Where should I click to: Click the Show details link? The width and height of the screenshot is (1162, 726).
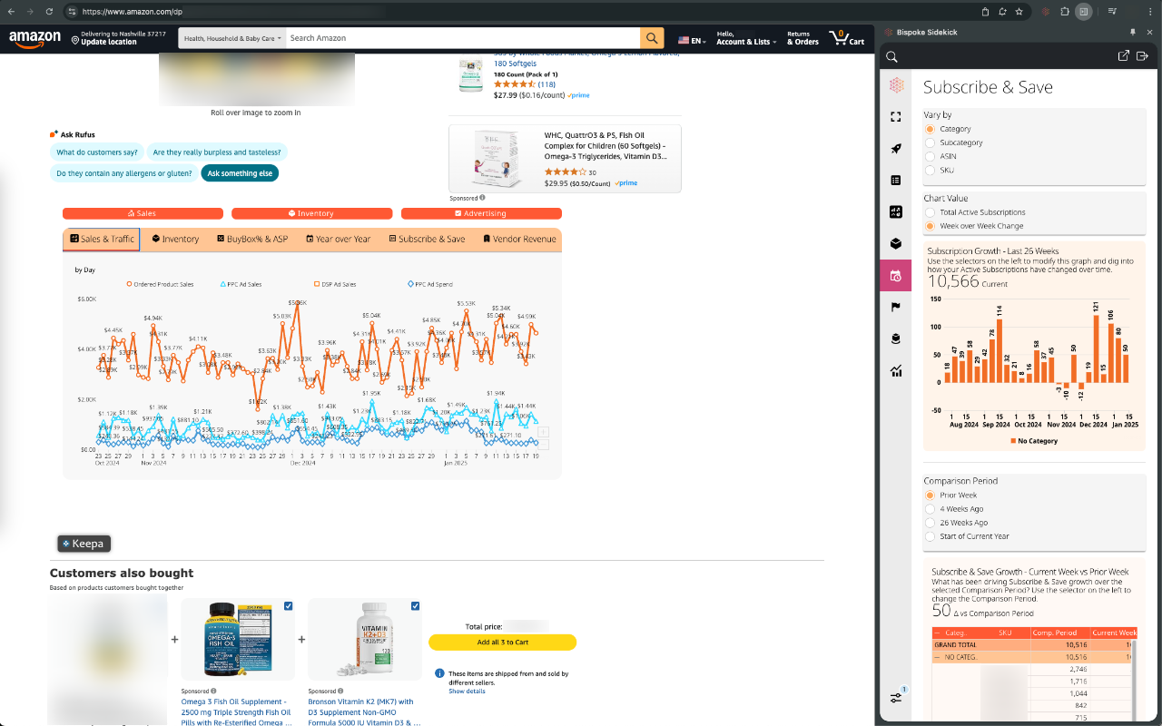click(x=467, y=692)
